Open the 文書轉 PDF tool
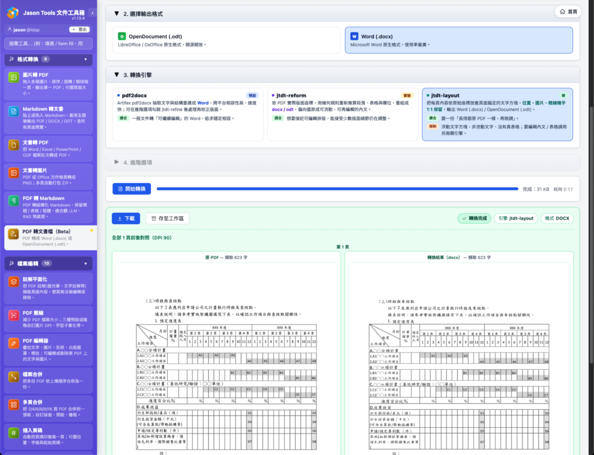Viewport: 594px width, 455px height. pyautogui.click(x=49, y=148)
